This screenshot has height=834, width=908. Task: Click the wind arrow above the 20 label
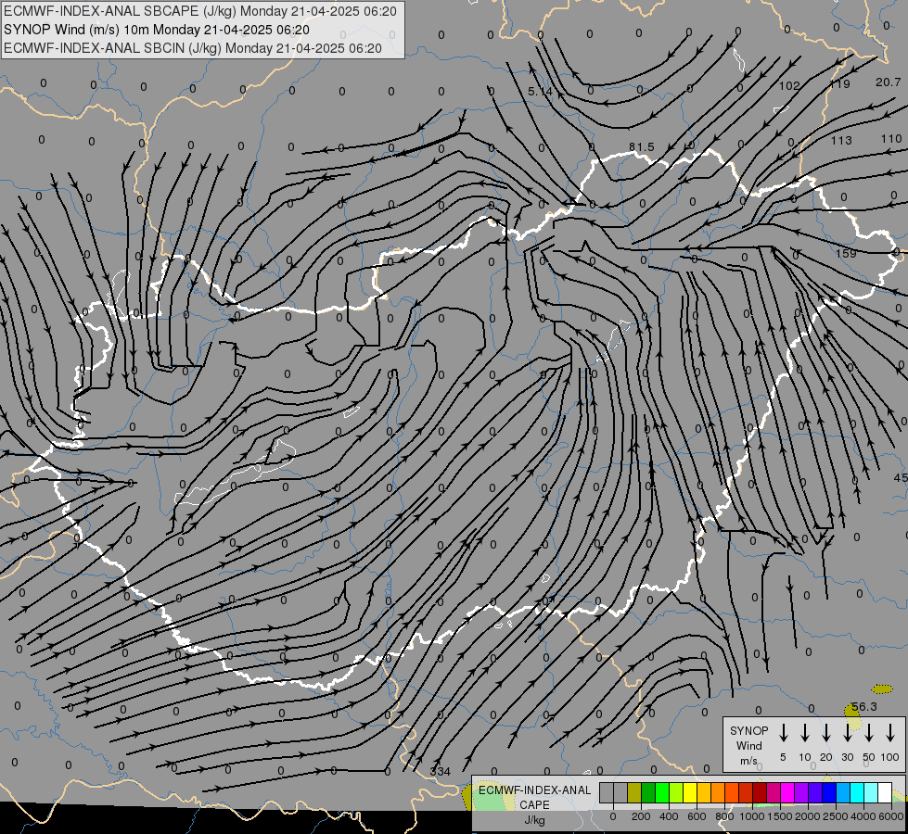coord(826,732)
